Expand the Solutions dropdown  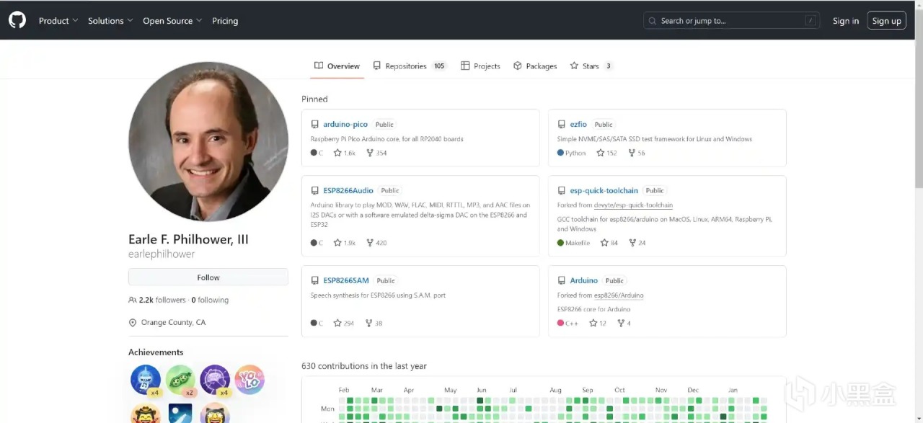(x=110, y=21)
